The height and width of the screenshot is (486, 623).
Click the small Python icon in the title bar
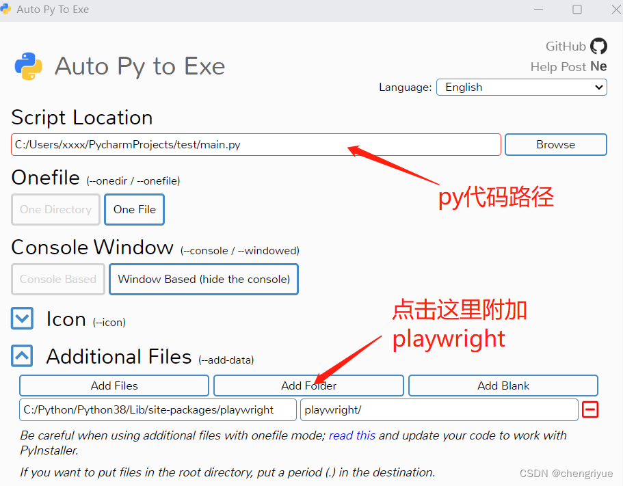click(5, 9)
